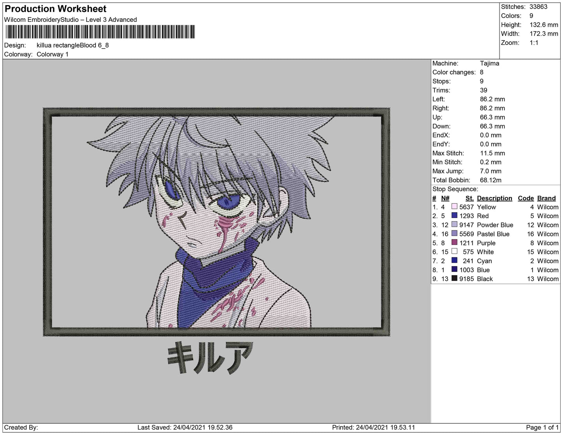Select the "Purple" description text

(x=486, y=243)
